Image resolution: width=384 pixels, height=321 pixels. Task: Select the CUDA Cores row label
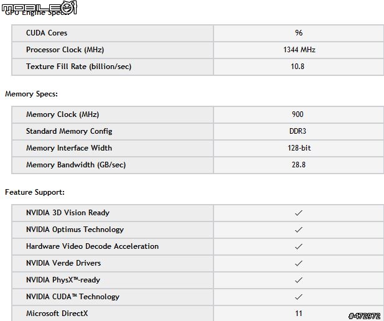click(47, 33)
